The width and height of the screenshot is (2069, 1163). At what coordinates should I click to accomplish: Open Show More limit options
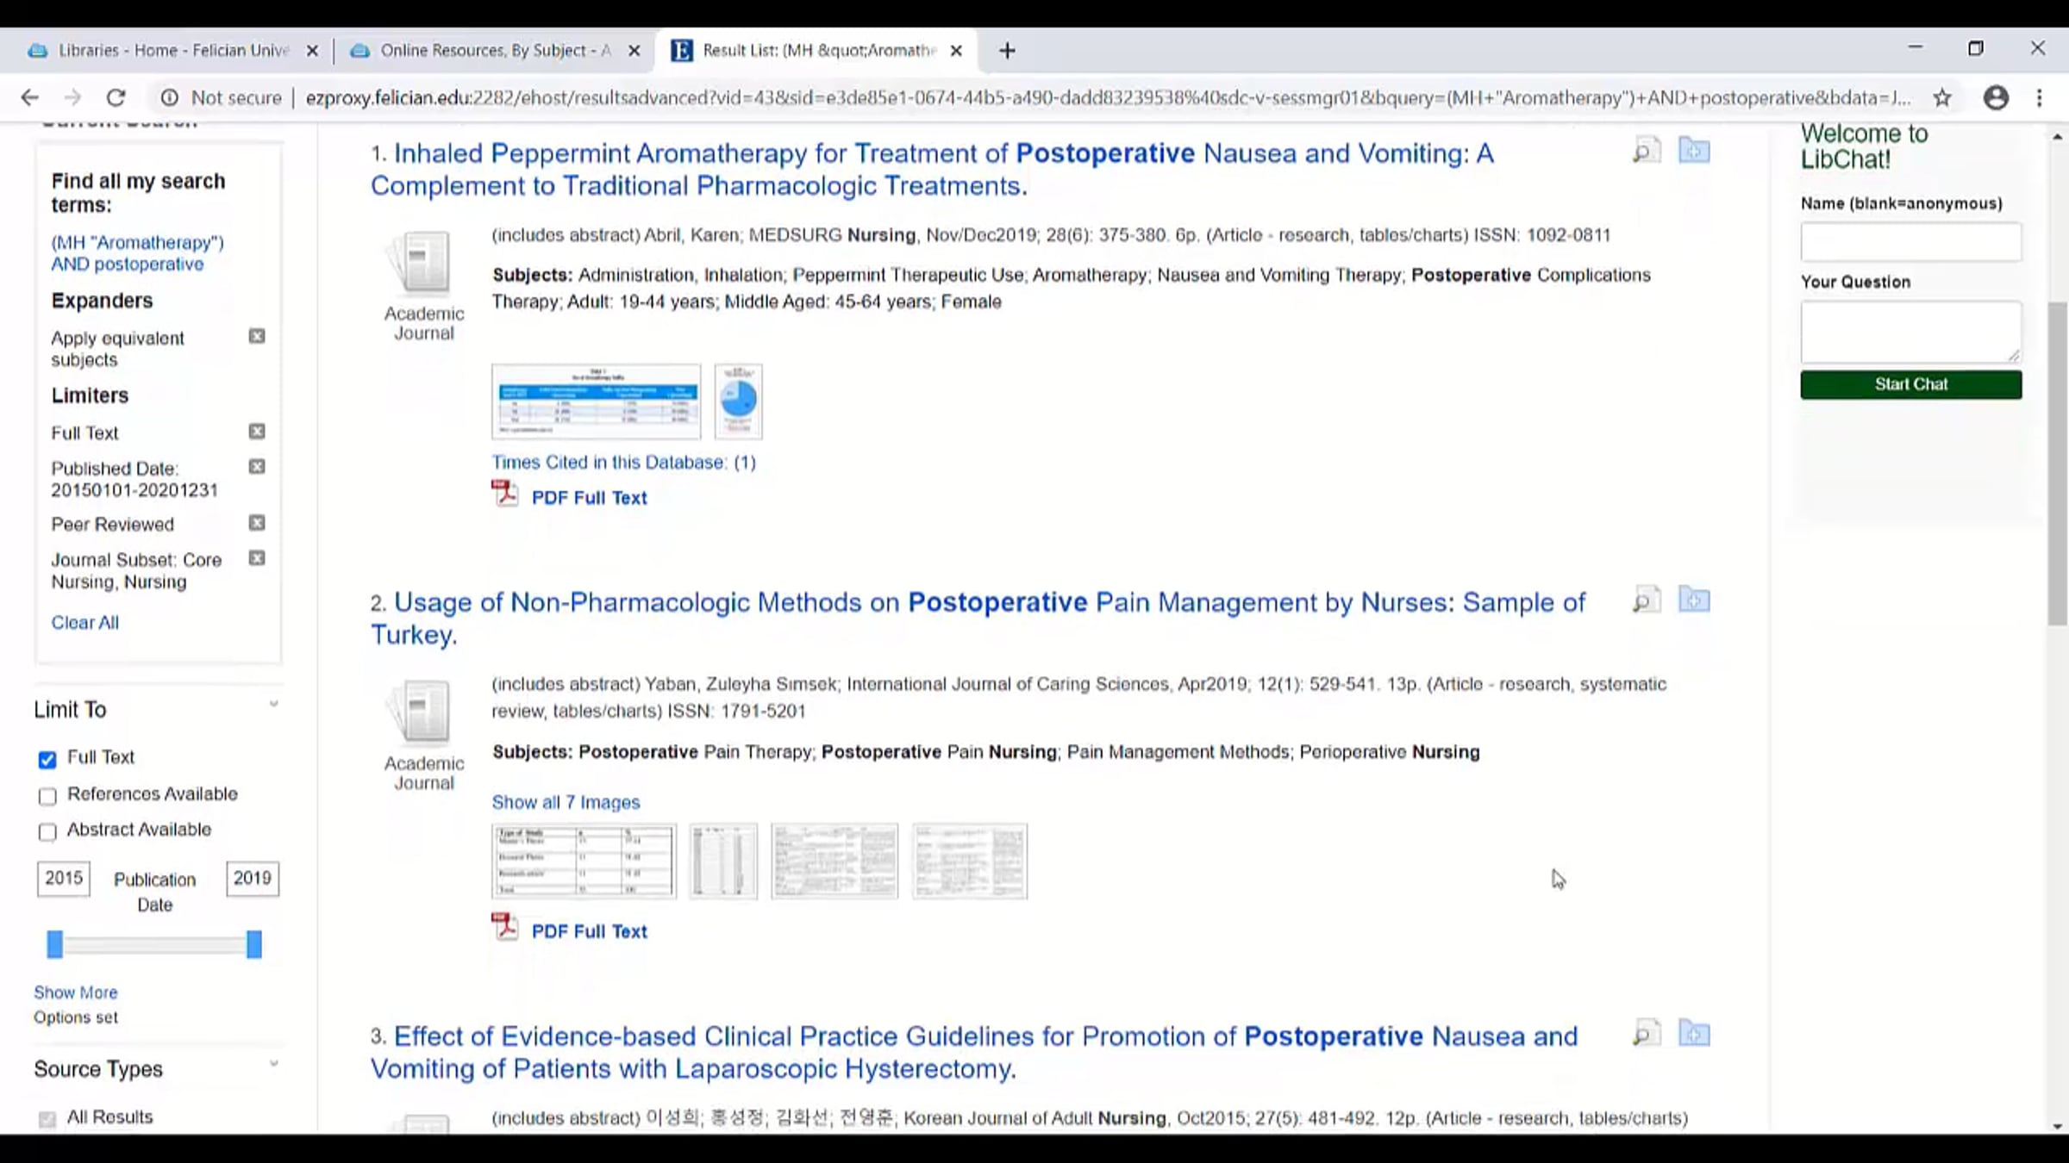(76, 992)
